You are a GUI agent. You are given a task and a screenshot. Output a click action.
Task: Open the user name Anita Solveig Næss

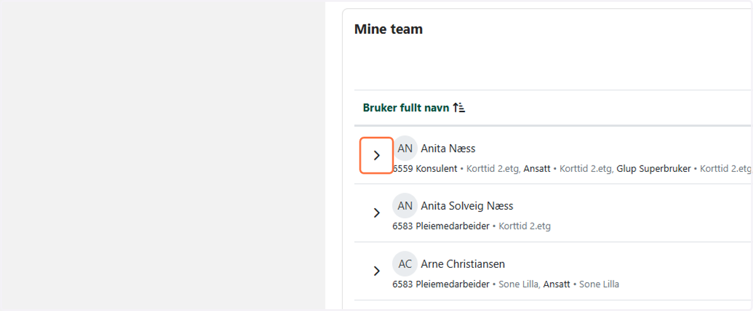[467, 206]
